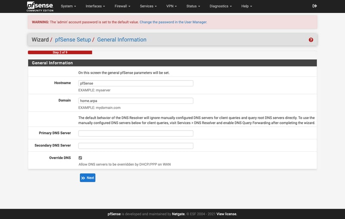Screen dimensions: 345x219
Task: Open the Services menu
Action: 148,6
